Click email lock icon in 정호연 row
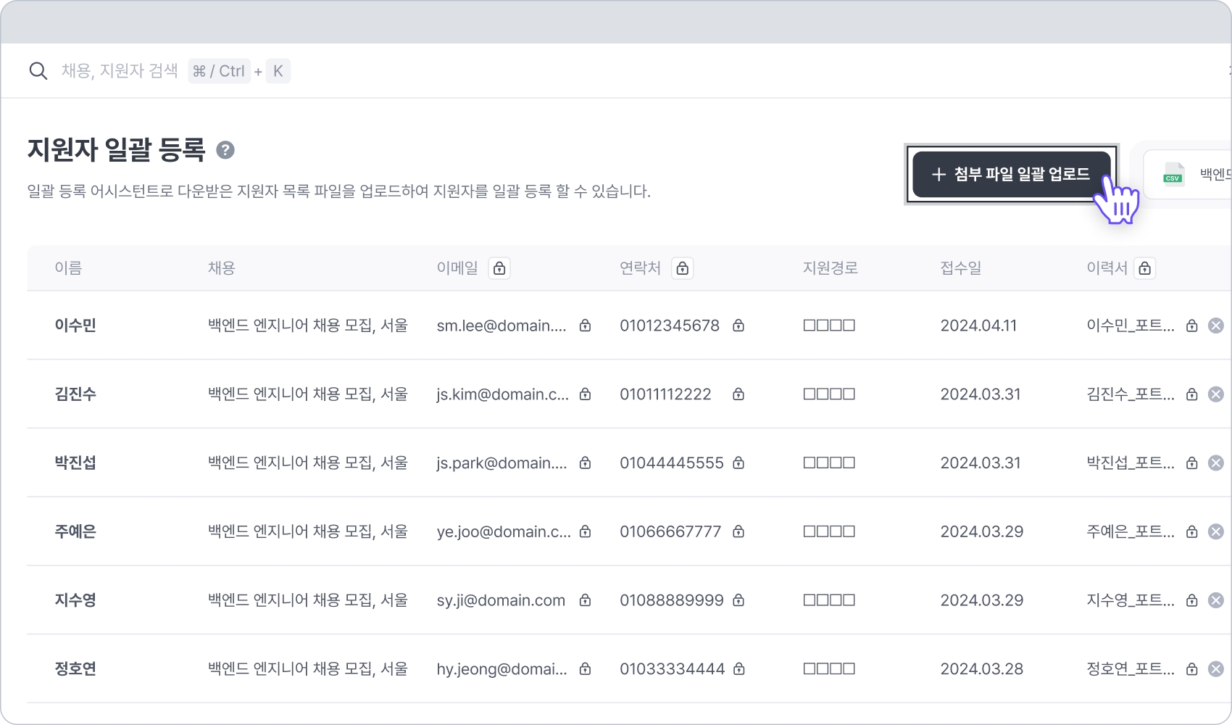The image size is (1232, 725). click(x=585, y=668)
